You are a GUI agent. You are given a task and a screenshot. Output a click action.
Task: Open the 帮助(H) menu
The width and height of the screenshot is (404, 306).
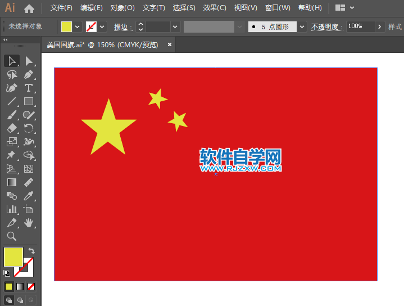tap(310, 8)
